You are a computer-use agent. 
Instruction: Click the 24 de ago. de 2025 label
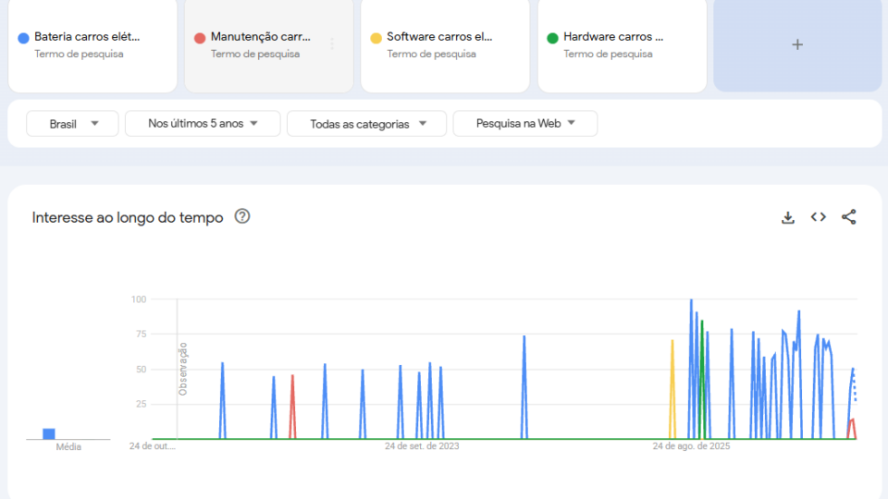pyautogui.click(x=691, y=445)
